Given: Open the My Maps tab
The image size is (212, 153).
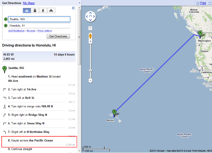Looking at the screenshot, I should [29, 3].
